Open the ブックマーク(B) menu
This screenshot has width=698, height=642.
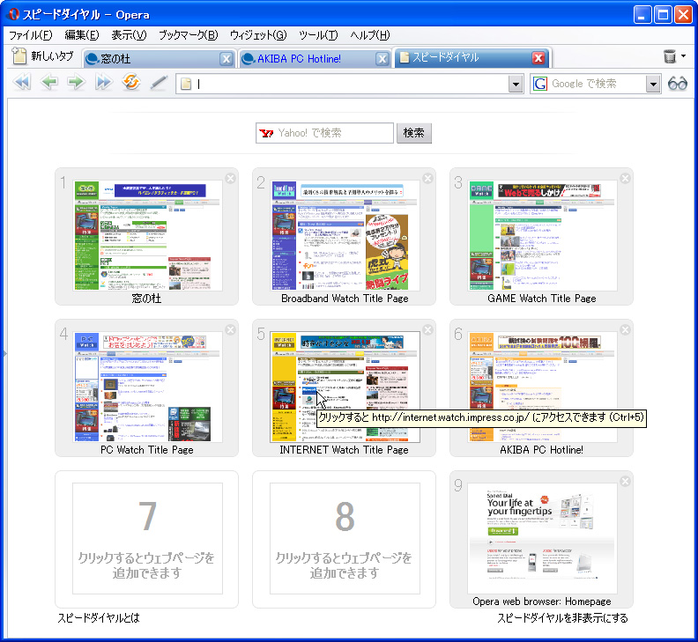pos(189,35)
